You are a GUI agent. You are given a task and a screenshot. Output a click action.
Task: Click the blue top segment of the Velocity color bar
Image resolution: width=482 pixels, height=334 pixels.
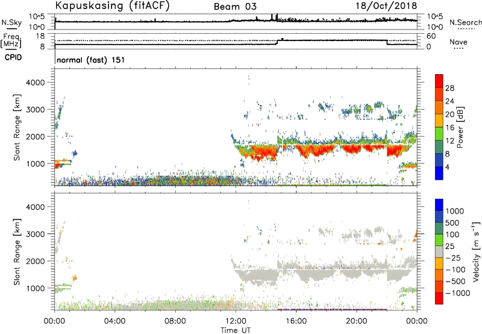[439, 205]
